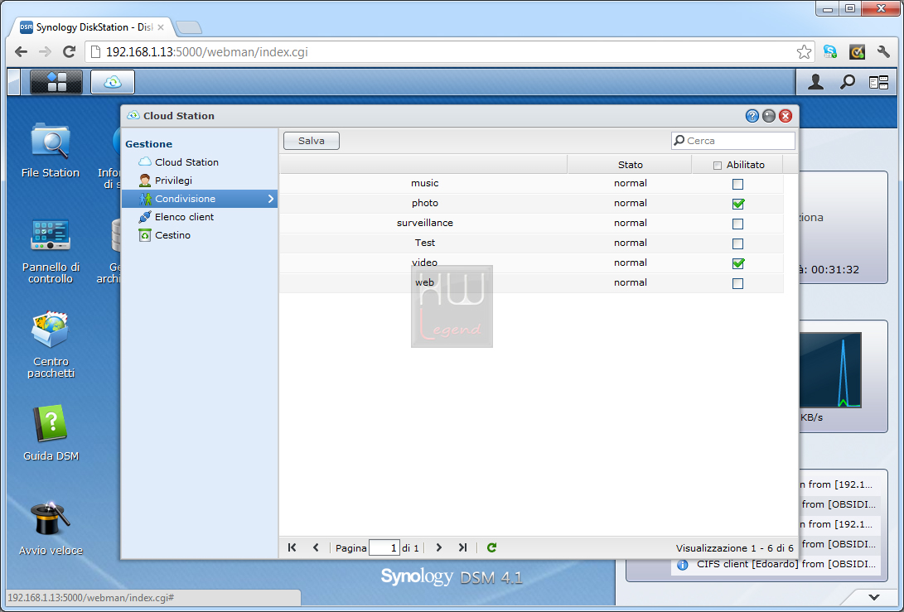Click the DSM search magnifier icon
This screenshot has height=612, width=904.
(847, 83)
